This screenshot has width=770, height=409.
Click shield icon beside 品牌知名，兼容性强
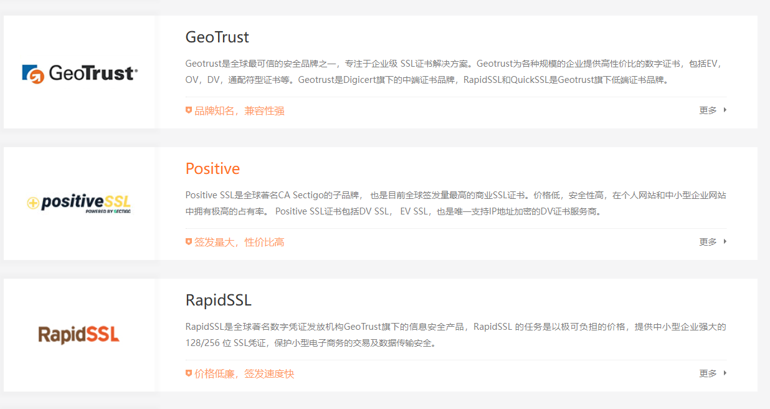coord(189,110)
